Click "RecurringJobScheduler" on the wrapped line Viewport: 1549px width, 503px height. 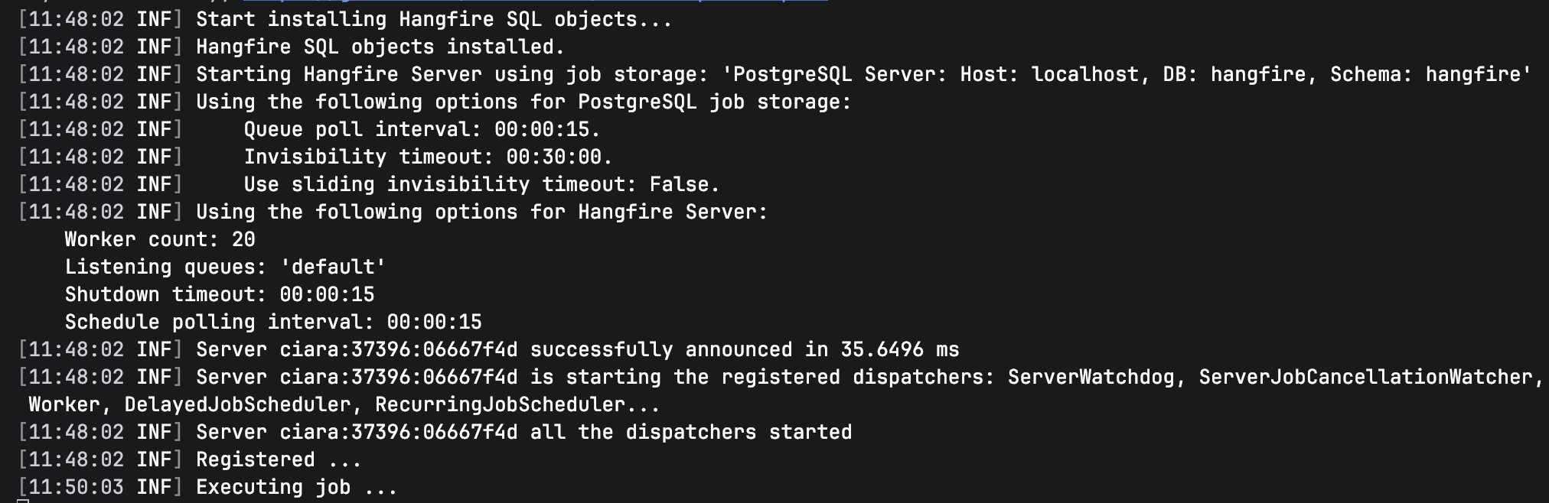coord(499,404)
